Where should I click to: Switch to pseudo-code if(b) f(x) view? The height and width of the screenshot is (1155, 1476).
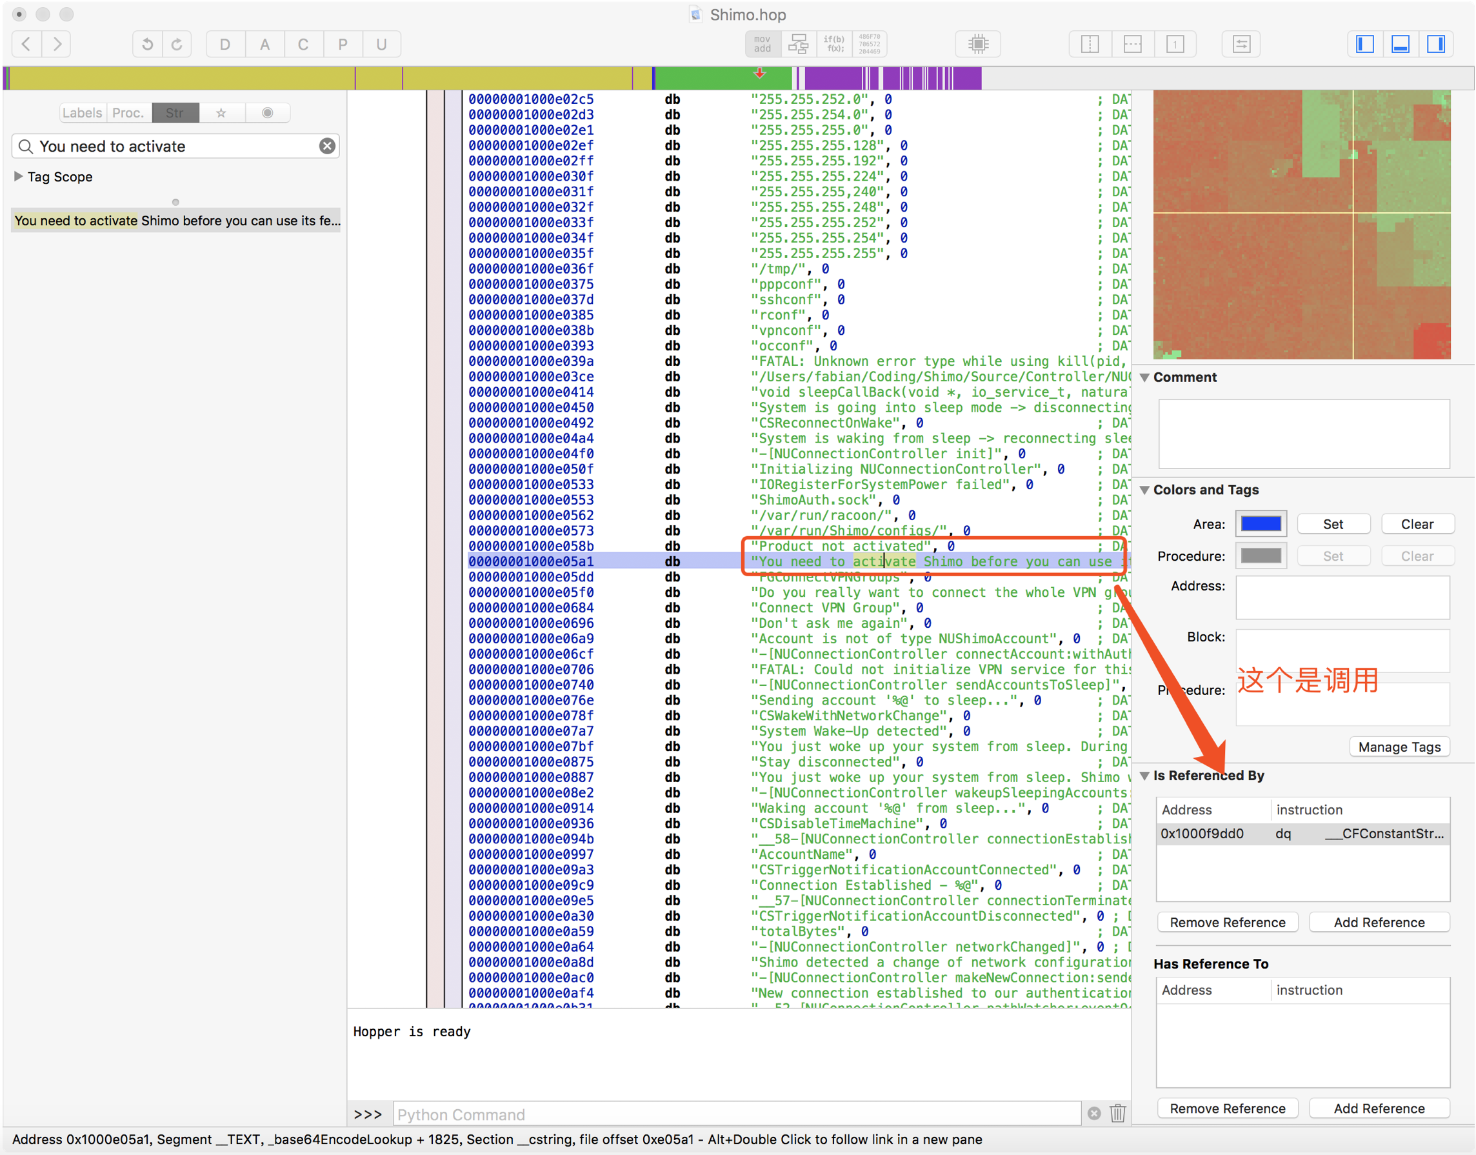(x=833, y=45)
